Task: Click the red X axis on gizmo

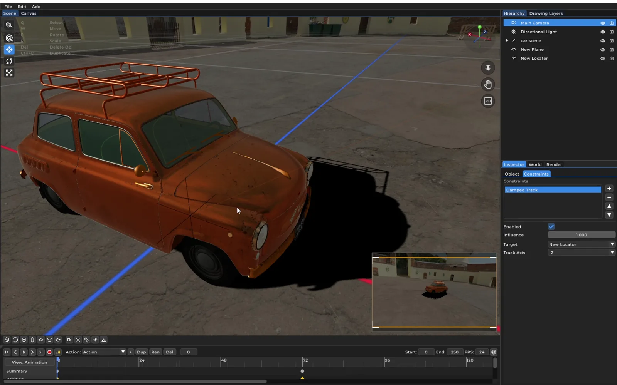Action: click(470, 35)
